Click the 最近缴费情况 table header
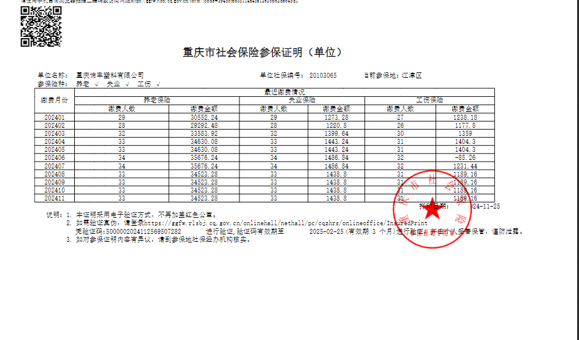 pos(285,92)
